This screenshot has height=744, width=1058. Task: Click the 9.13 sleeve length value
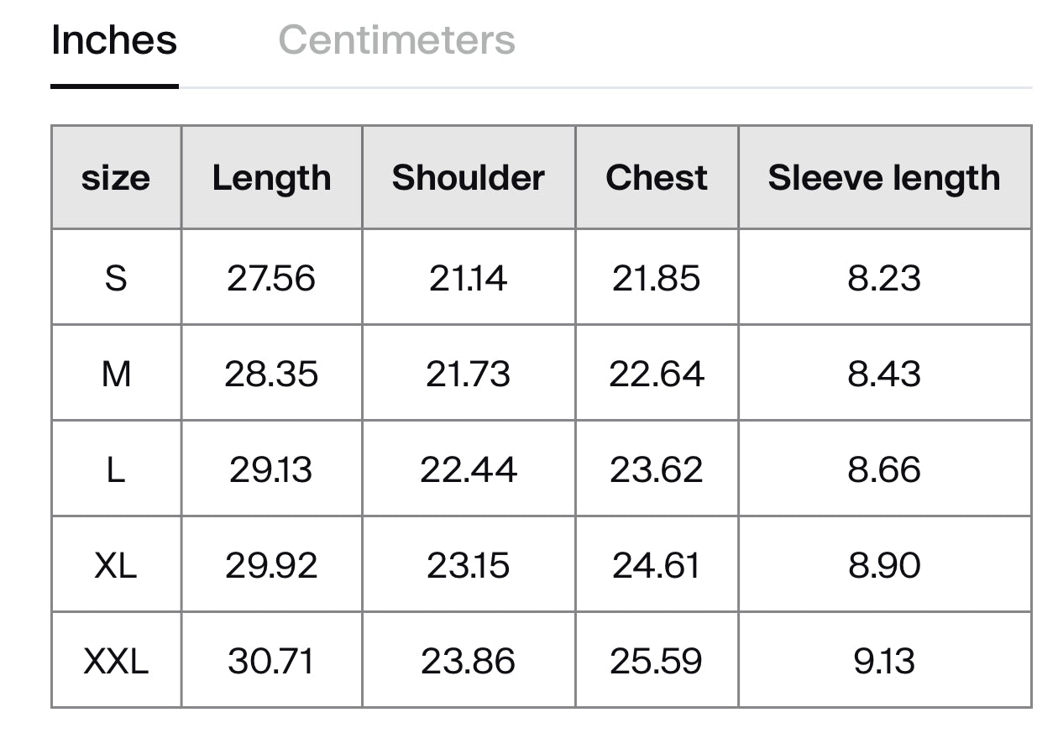(884, 661)
